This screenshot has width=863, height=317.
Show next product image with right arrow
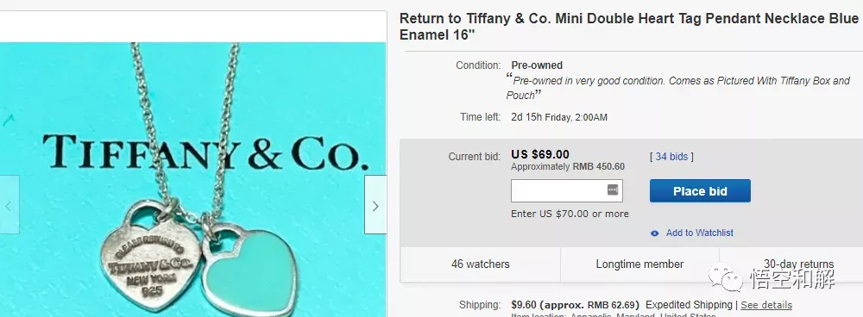[375, 205]
